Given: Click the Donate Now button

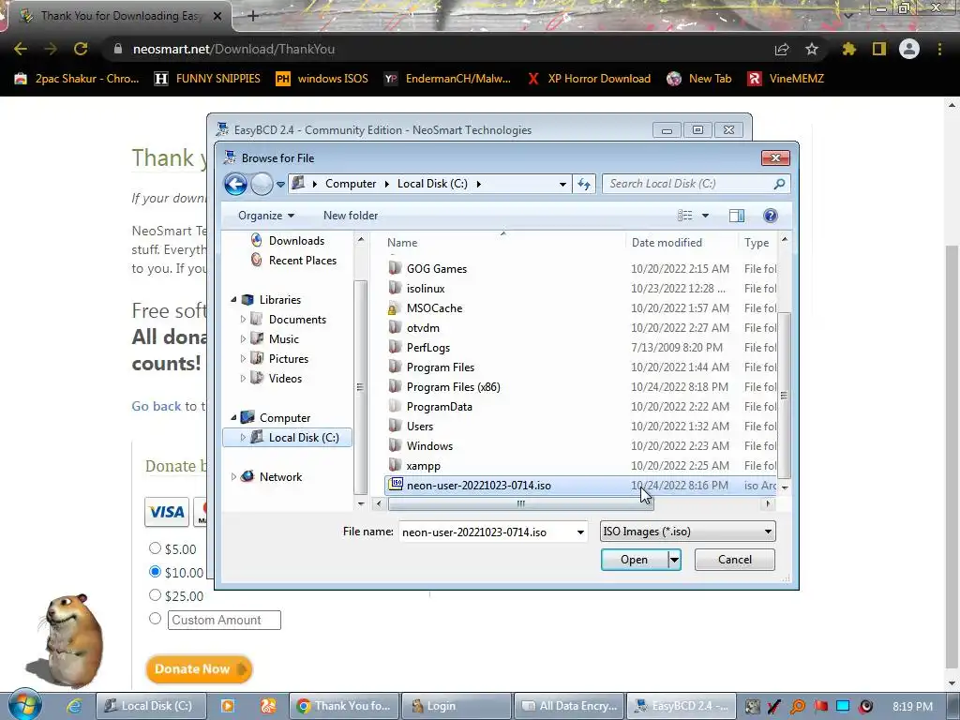Looking at the screenshot, I should tap(199, 669).
